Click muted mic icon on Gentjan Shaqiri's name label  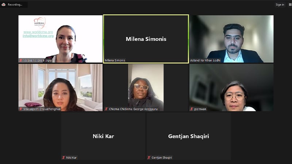[x=149, y=157]
